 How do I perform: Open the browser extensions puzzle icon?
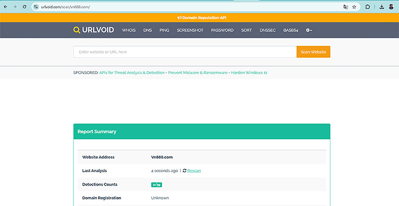368,7
